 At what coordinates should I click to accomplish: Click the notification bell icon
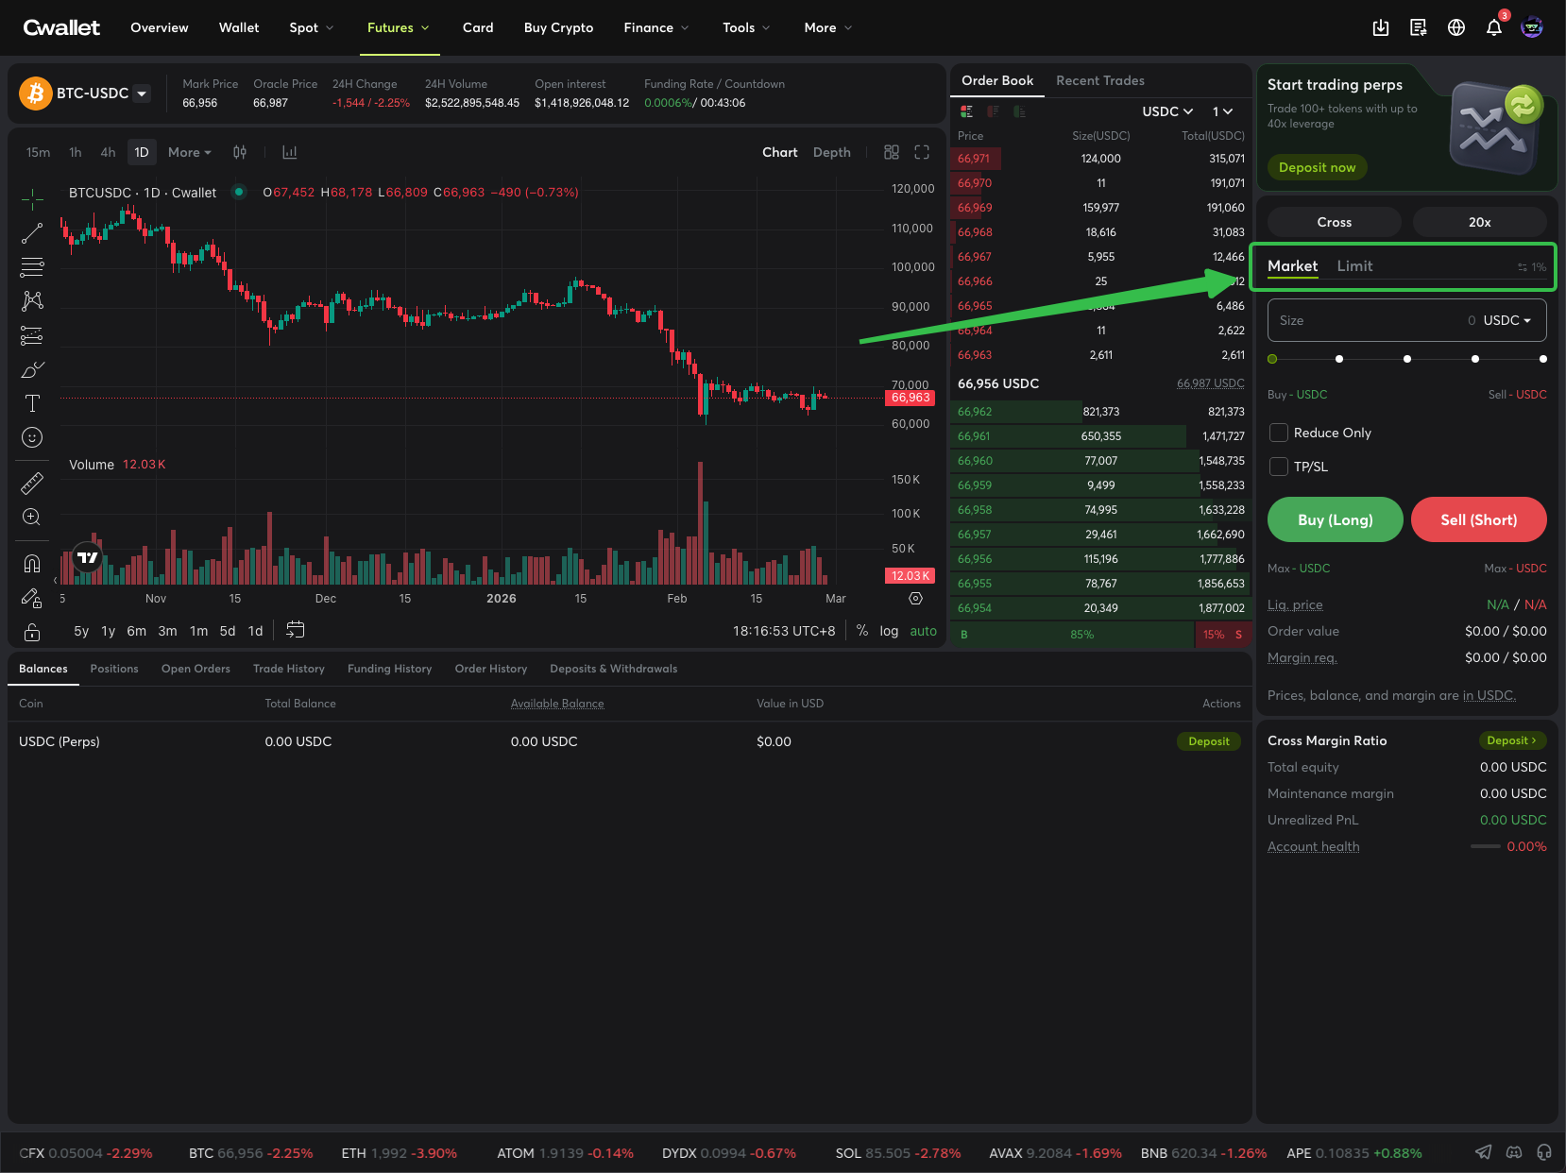click(x=1493, y=27)
